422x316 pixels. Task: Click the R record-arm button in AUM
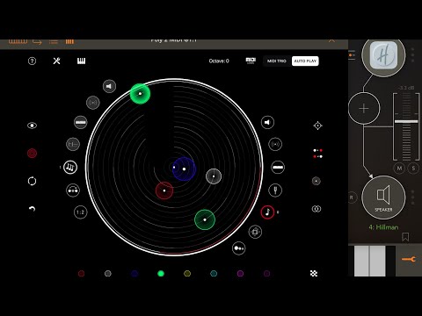point(352,197)
